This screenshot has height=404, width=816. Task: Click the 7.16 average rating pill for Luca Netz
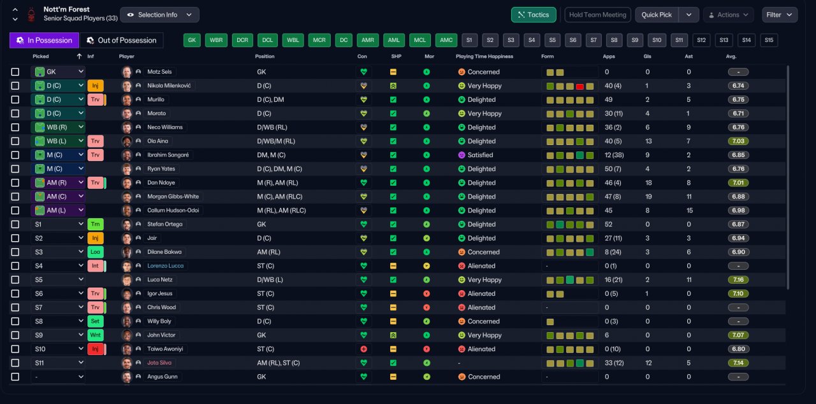pos(738,280)
